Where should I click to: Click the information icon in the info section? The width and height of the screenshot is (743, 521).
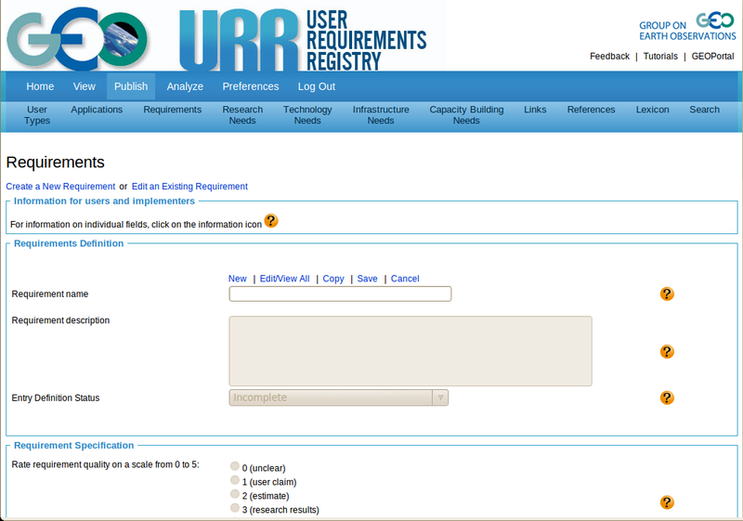click(271, 221)
